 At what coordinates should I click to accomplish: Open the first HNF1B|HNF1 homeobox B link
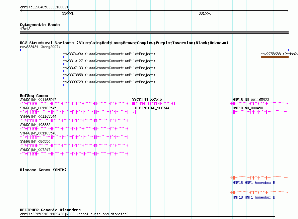tap(254, 183)
